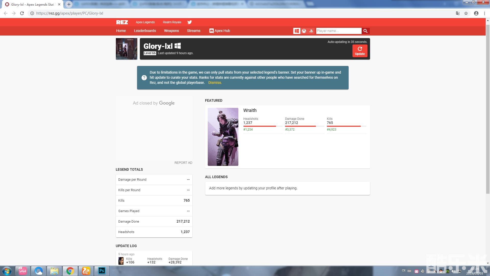490x276 pixels.
Task: Select the Games Played row
Action: click(x=154, y=211)
